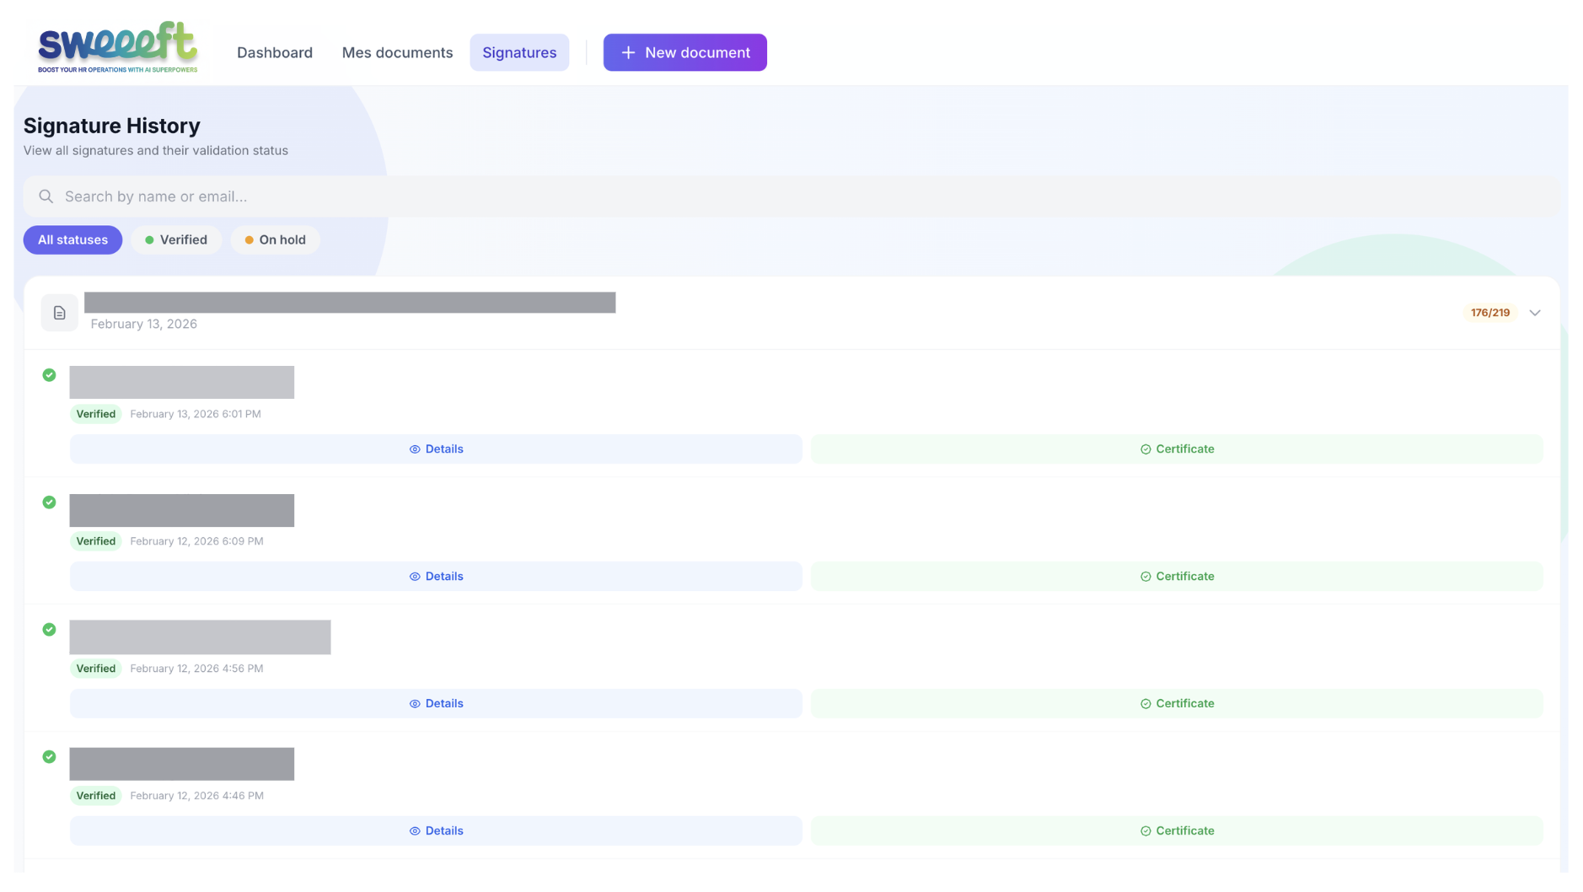Click green check icon for 6:01 PM signature
Image resolution: width=1583 pixels, height=892 pixels.
click(x=50, y=375)
